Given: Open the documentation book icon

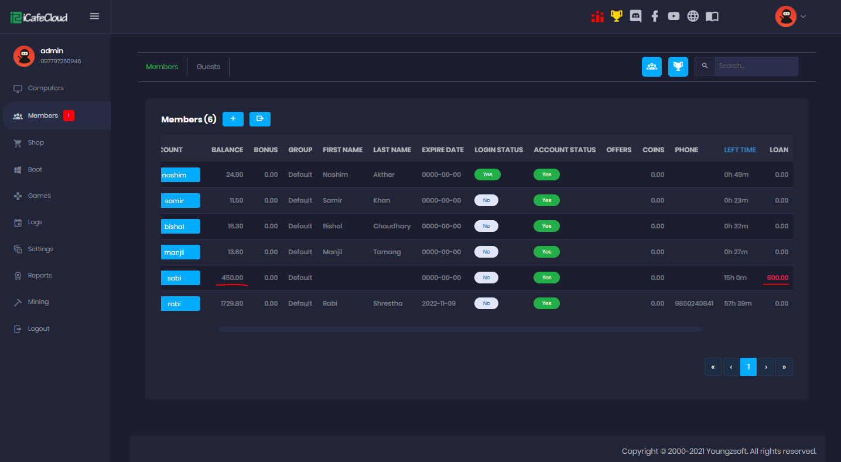Looking at the screenshot, I should [712, 16].
